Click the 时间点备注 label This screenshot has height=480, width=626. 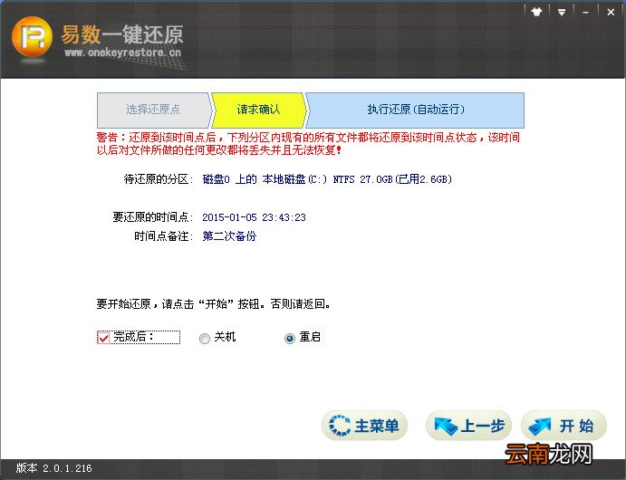point(163,236)
